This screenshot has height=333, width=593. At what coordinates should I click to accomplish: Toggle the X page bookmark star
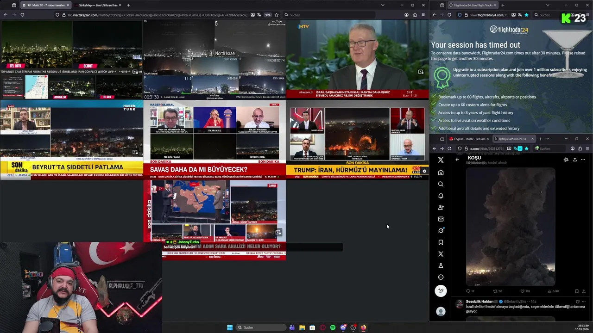tap(526, 148)
